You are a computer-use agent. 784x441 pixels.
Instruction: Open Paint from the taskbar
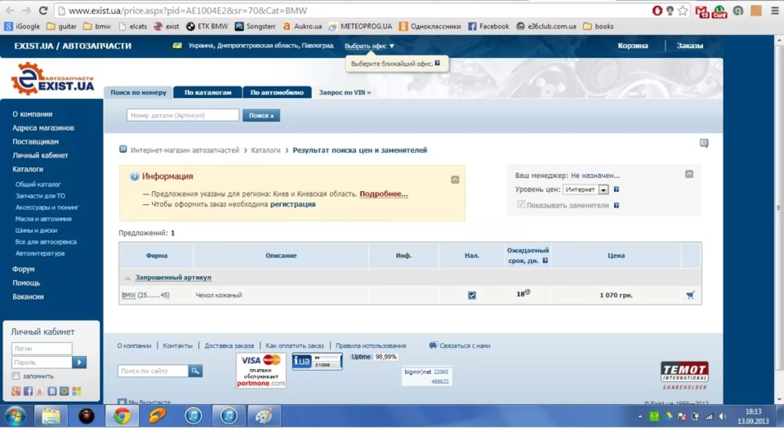pos(264,416)
